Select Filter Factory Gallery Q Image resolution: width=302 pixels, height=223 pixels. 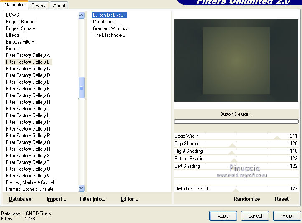coord(28,142)
